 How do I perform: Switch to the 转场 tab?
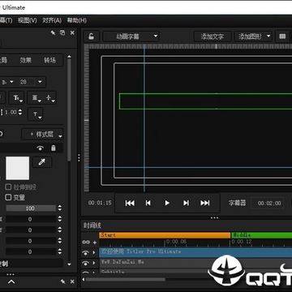[x=49, y=60]
